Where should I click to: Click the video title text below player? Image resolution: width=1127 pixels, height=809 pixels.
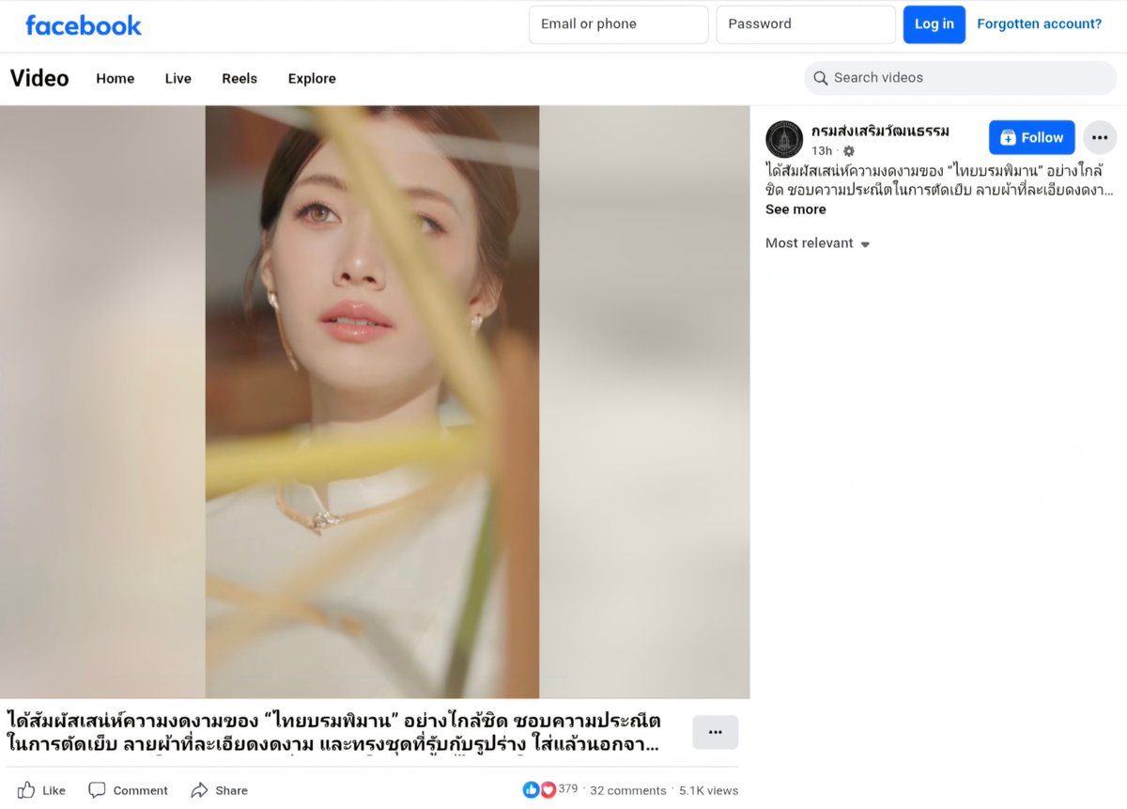click(334, 733)
